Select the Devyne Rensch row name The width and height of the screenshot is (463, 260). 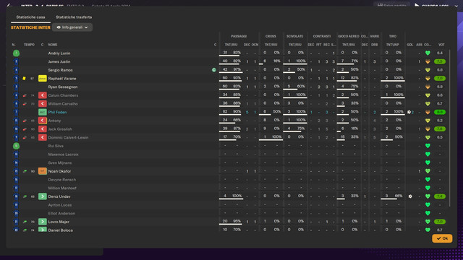62,180
